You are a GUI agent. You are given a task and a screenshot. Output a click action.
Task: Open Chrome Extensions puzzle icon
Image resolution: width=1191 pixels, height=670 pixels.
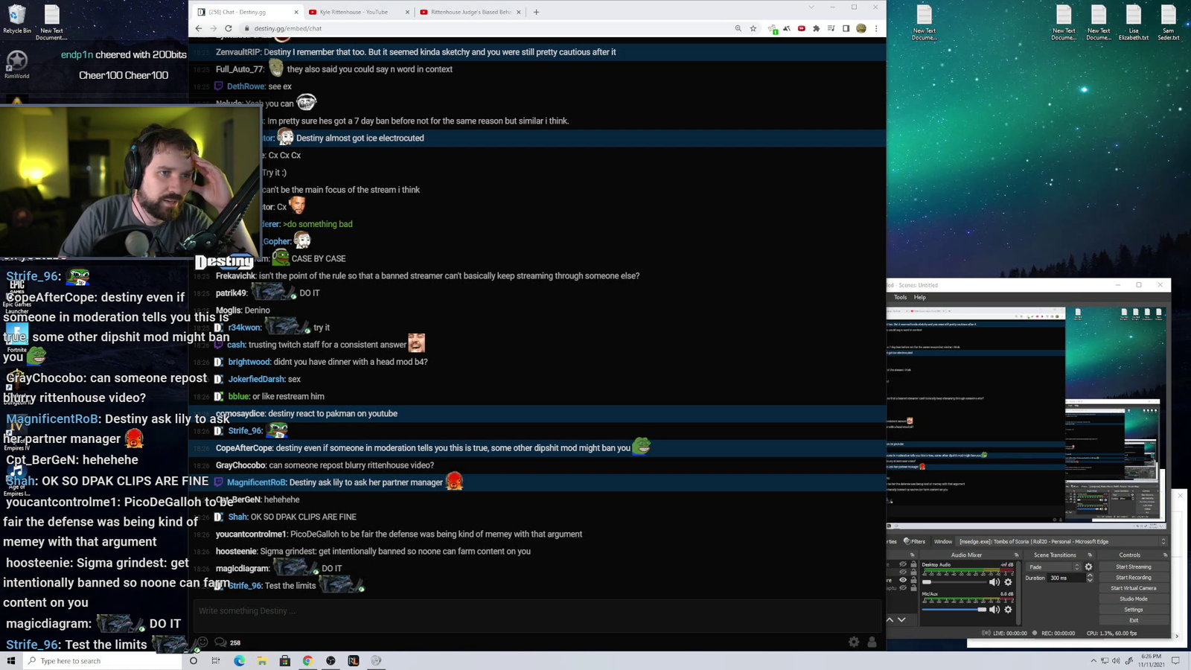coord(817,28)
